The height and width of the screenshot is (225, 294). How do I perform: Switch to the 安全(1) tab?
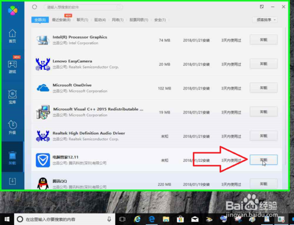(160, 20)
